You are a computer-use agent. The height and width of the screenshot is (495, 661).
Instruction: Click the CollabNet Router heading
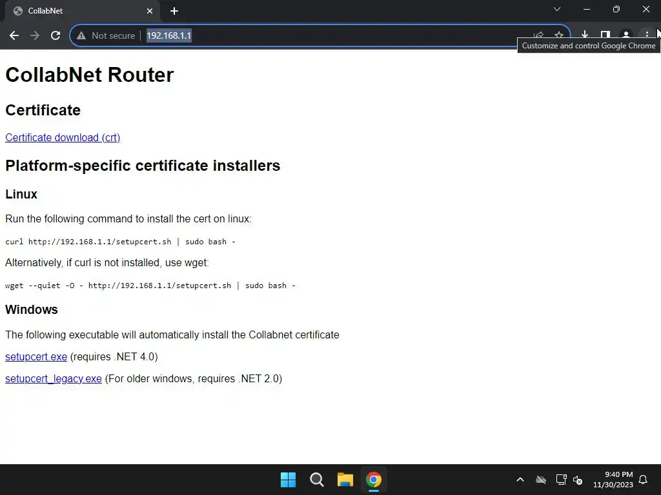(89, 75)
